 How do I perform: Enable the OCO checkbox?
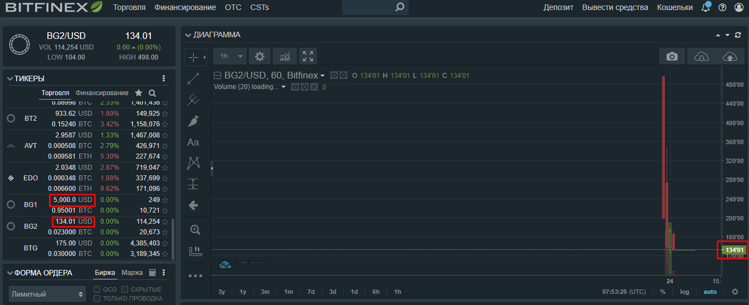pos(97,289)
